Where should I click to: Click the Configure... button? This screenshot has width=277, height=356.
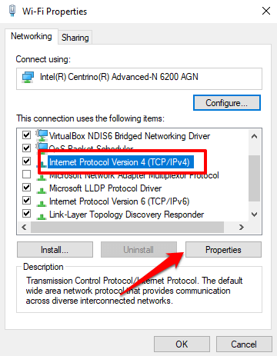(227, 103)
